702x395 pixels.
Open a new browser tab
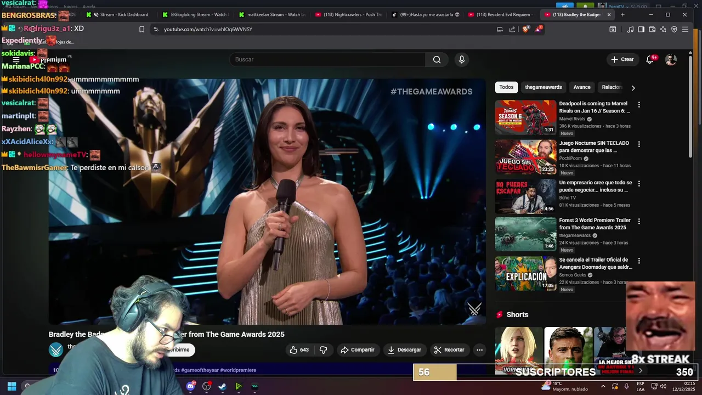(622, 15)
